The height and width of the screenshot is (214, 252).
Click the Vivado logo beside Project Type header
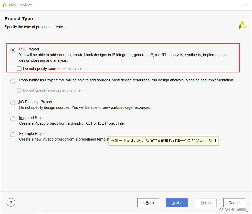pos(243,25)
